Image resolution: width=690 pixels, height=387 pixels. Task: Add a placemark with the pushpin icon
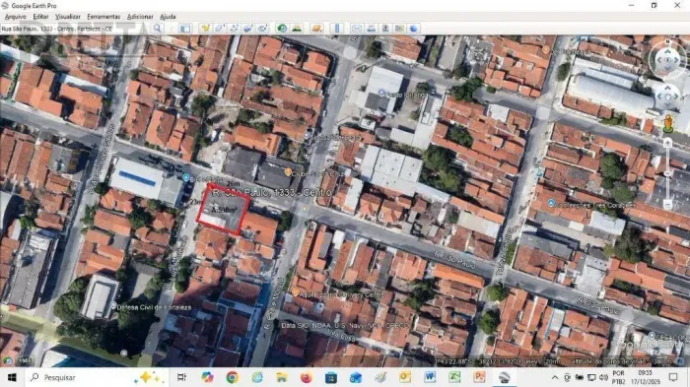click(205, 29)
